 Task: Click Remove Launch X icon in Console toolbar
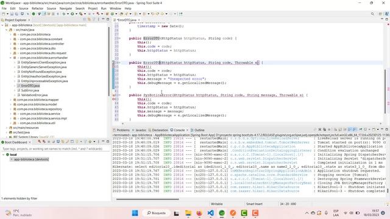[320, 130]
